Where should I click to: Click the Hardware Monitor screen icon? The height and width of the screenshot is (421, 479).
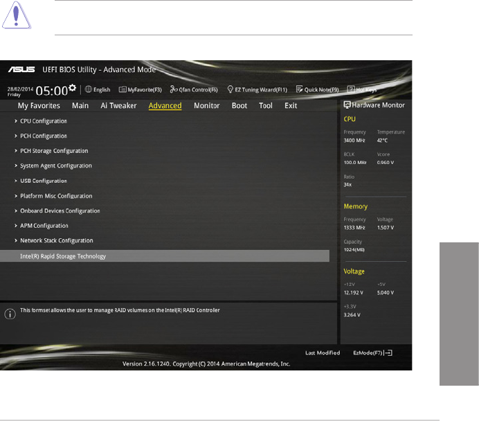tap(347, 105)
